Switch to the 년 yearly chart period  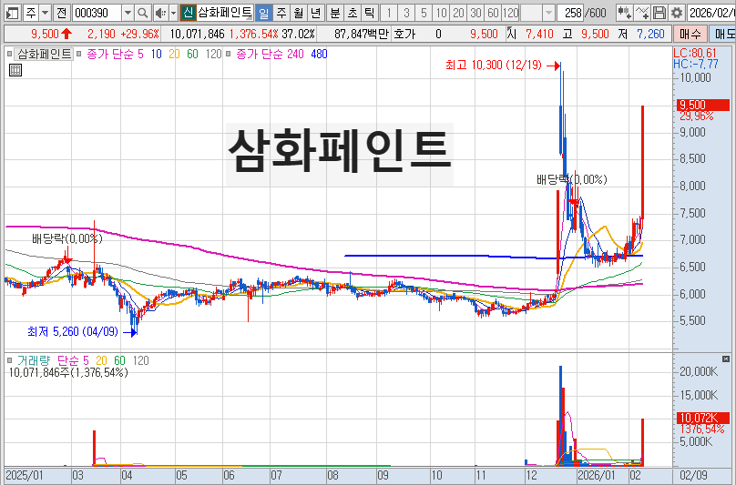pyautogui.click(x=315, y=13)
